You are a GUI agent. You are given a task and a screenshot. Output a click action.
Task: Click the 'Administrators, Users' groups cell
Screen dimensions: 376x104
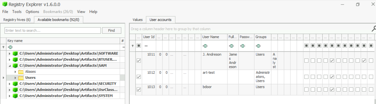(x=263, y=77)
